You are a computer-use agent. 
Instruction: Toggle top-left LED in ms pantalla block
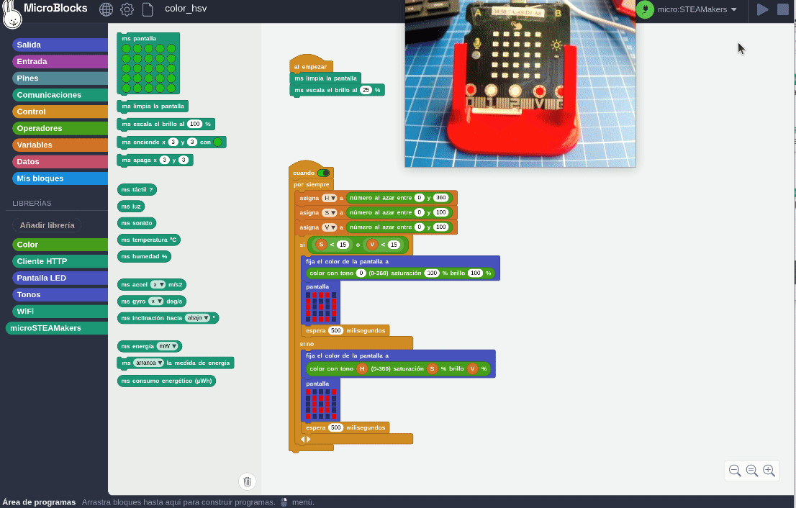[127, 49]
